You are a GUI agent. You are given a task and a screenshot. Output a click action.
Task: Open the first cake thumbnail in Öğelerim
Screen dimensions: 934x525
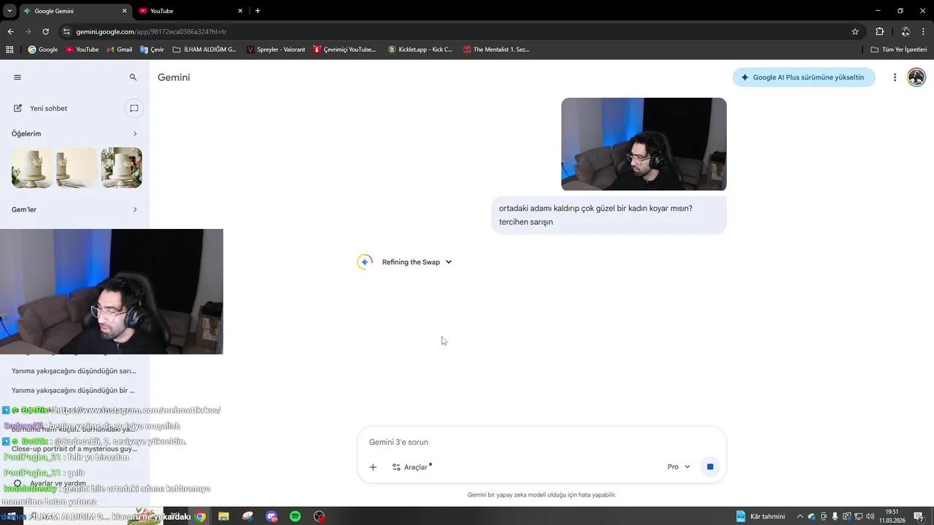click(x=32, y=168)
